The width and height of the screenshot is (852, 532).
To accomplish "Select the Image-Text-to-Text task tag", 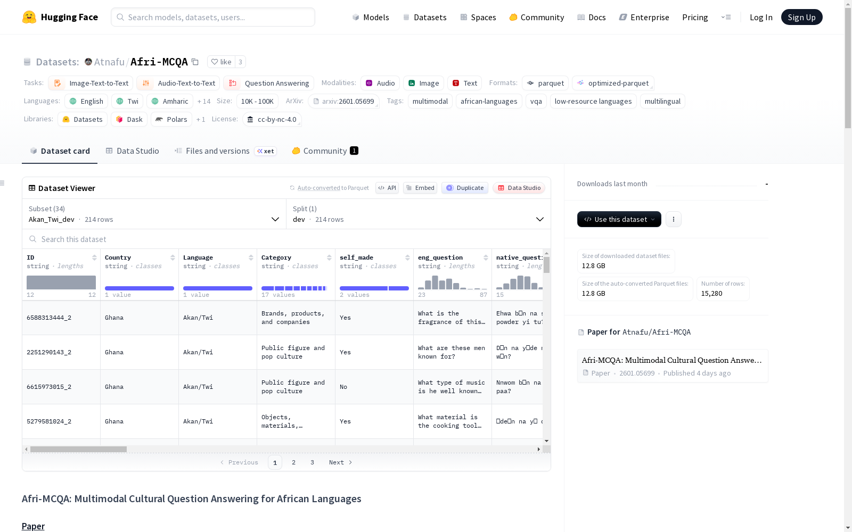I will pyautogui.click(x=91, y=83).
